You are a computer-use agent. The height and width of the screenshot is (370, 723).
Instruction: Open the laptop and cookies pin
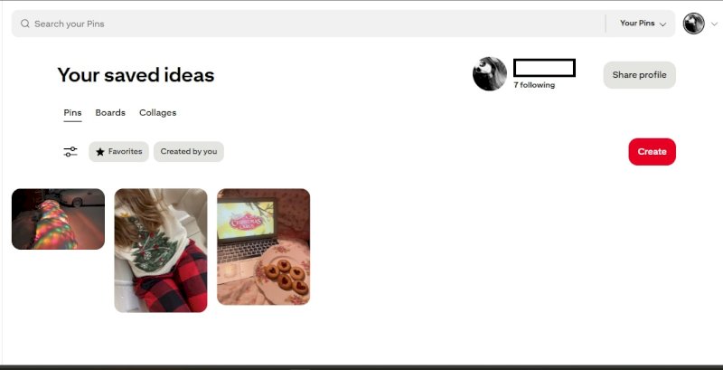264,247
